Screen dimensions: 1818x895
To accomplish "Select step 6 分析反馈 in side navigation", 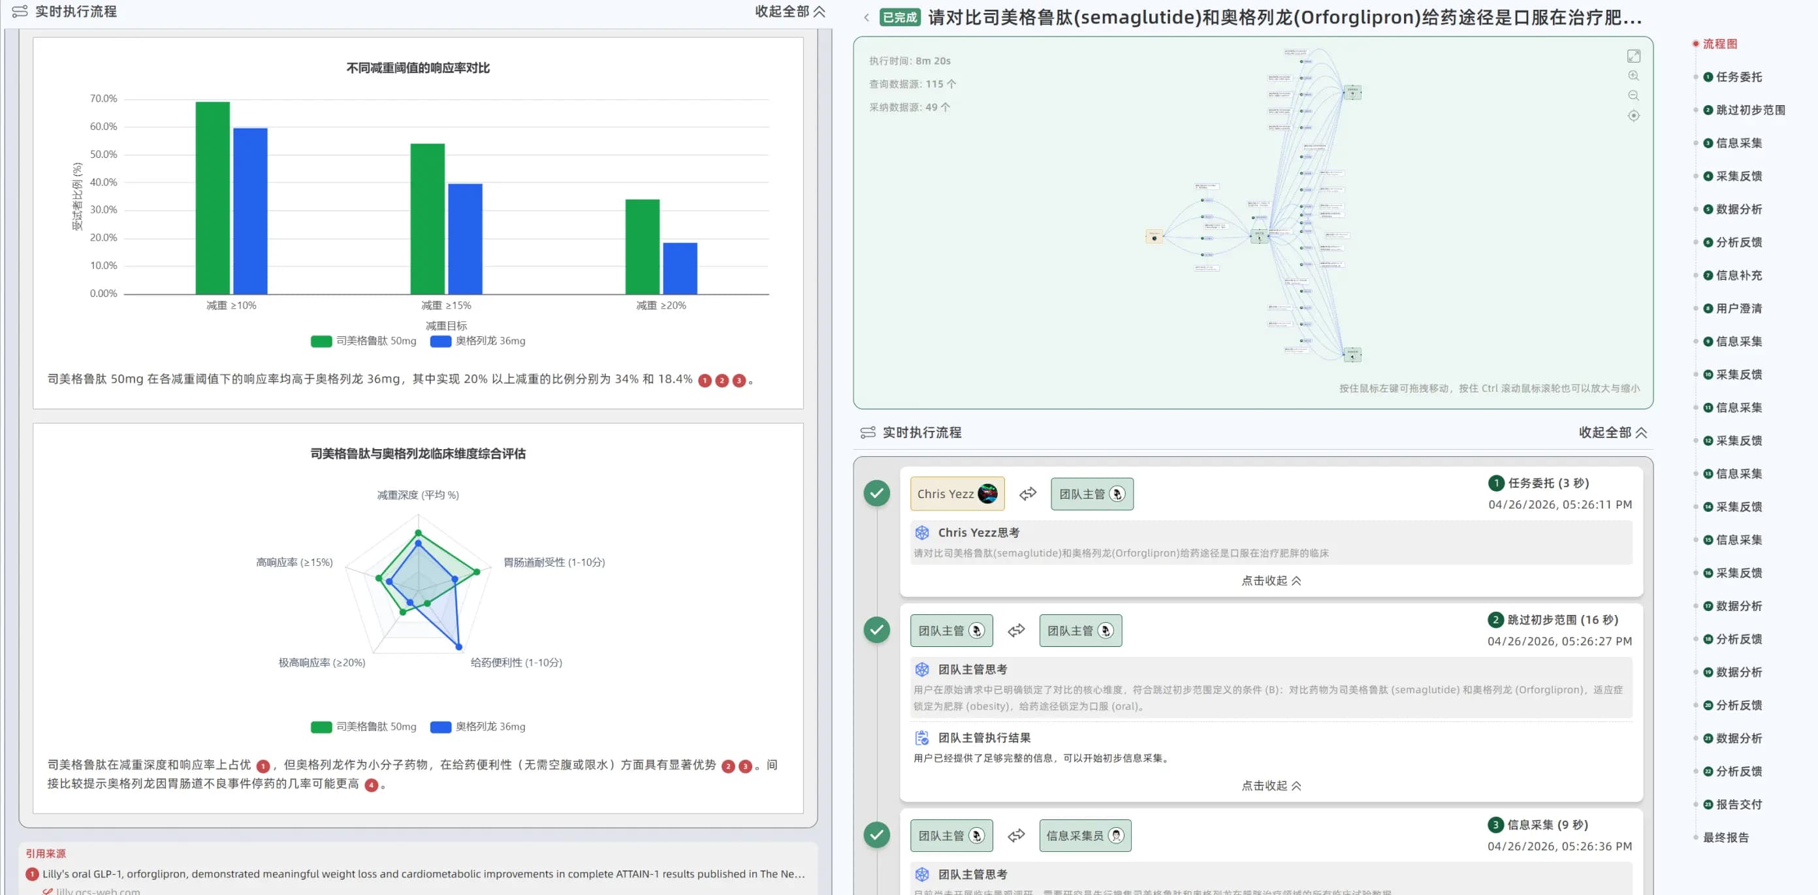I will click(x=1732, y=242).
